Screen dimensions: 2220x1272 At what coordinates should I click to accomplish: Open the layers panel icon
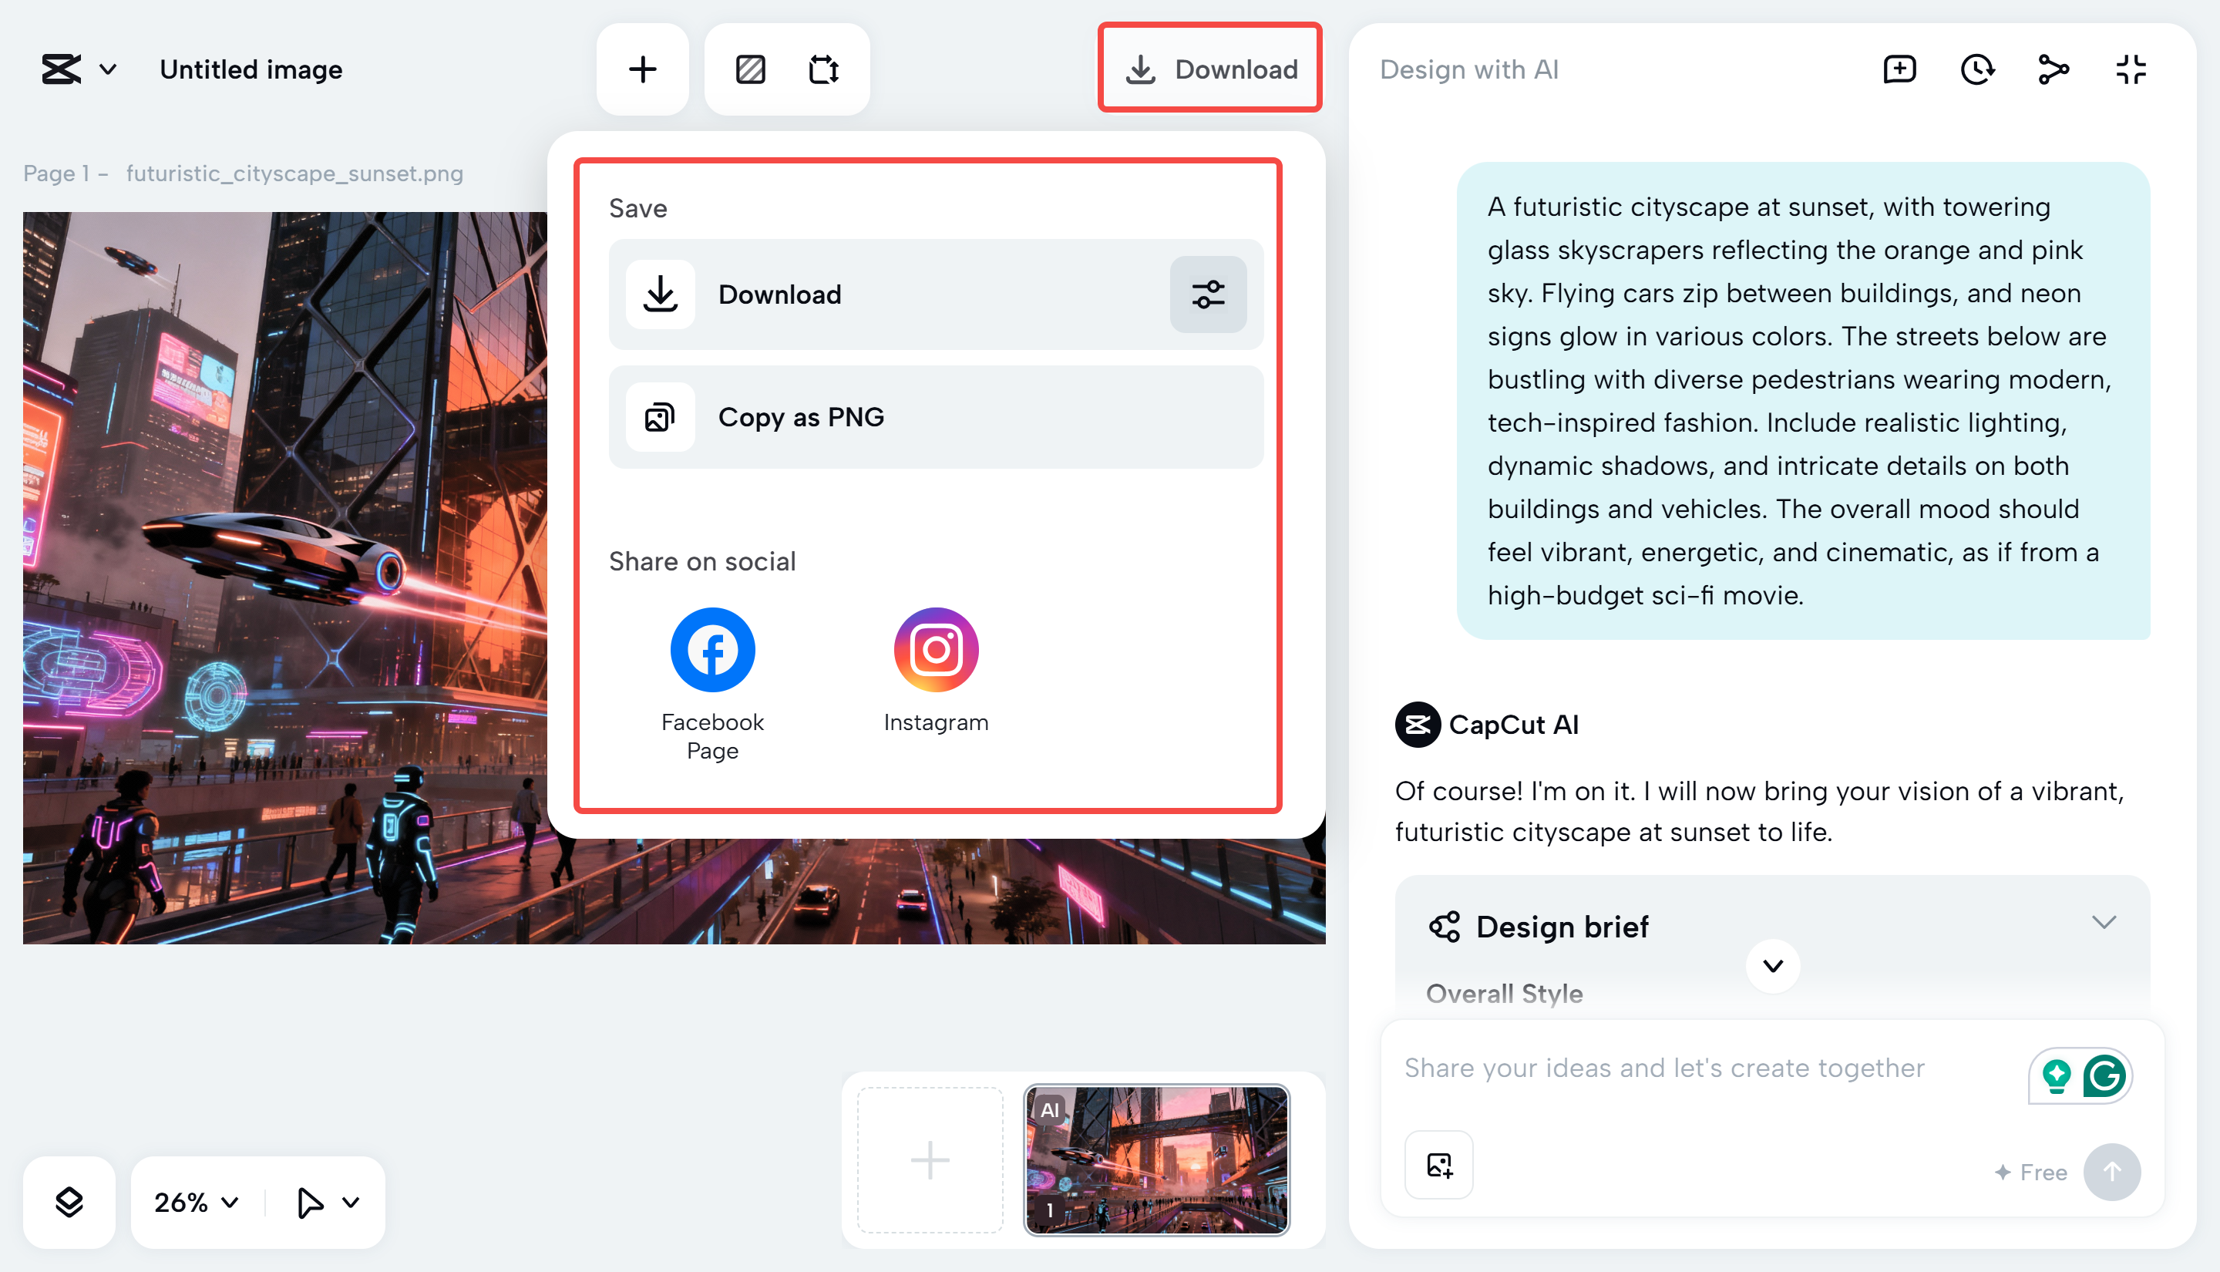pyautogui.click(x=69, y=1202)
